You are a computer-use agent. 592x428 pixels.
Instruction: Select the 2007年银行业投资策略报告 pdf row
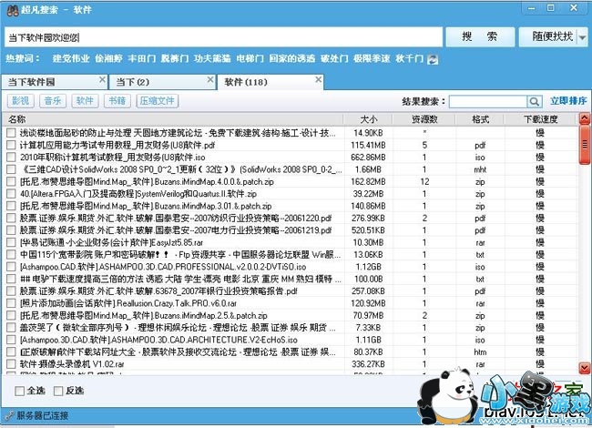tap(290, 291)
